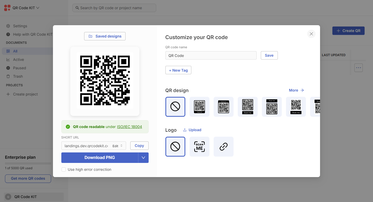Open Saved designs
373x202 pixels.
[105, 36]
